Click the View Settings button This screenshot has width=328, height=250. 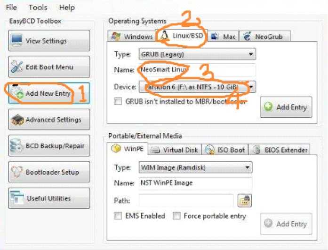[49, 41]
